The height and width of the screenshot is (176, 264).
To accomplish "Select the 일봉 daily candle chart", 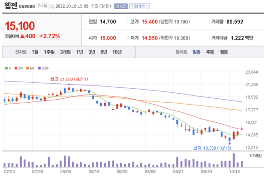I will click(197, 52).
